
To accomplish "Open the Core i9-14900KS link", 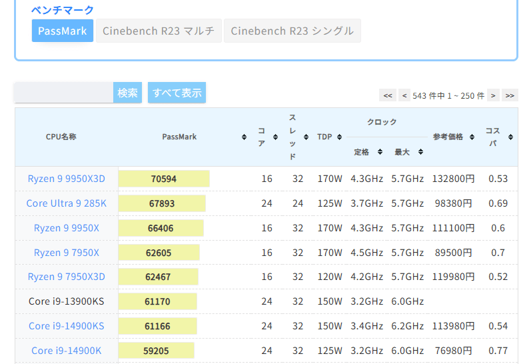I will 67,326.
